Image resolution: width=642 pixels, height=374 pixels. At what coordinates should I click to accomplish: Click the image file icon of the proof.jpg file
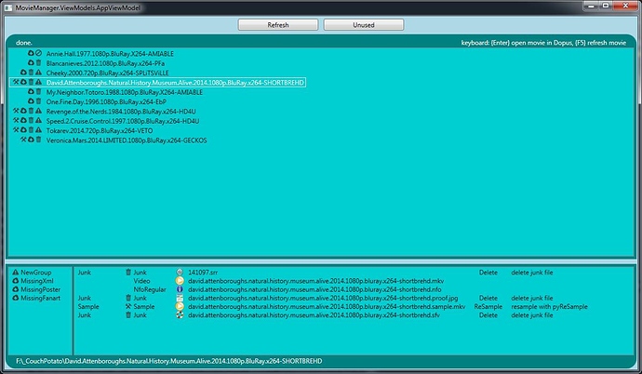pos(180,298)
